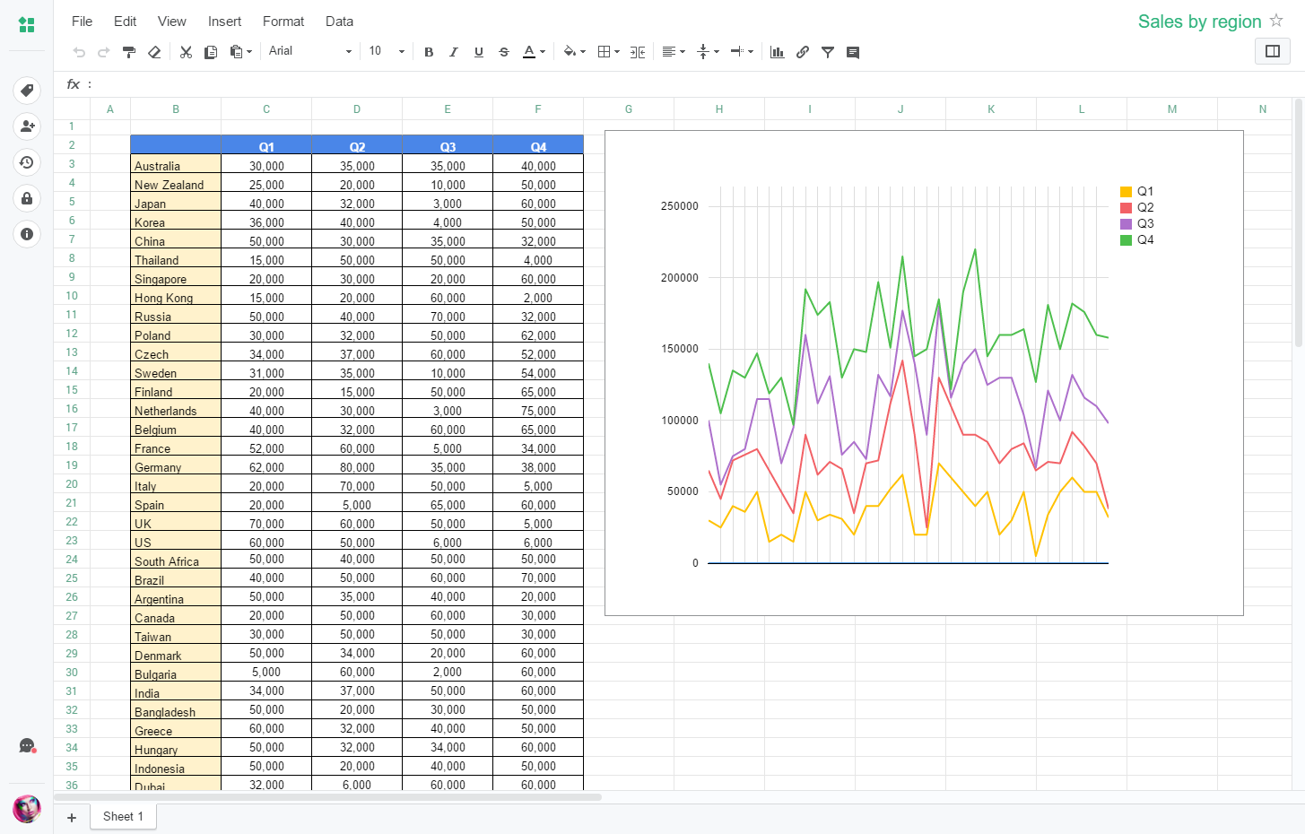
Task: Open the Insert menu
Action: tap(224, 22)
